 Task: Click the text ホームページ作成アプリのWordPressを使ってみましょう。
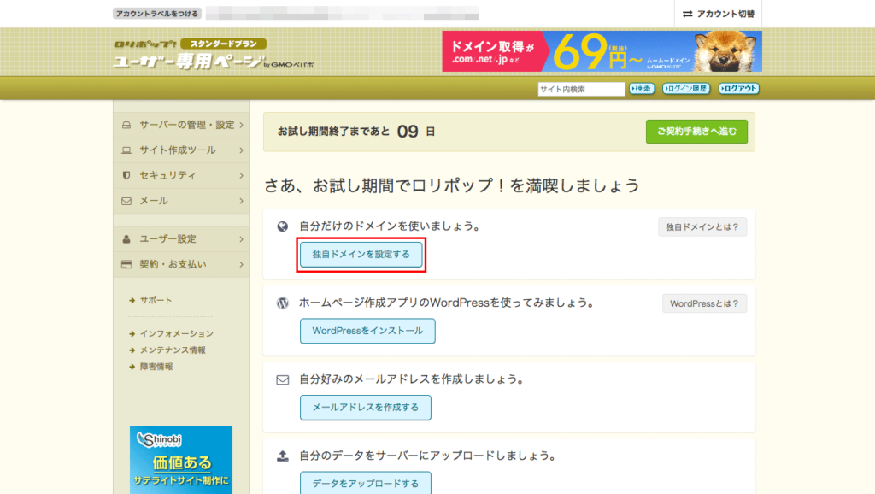(447, 303)
